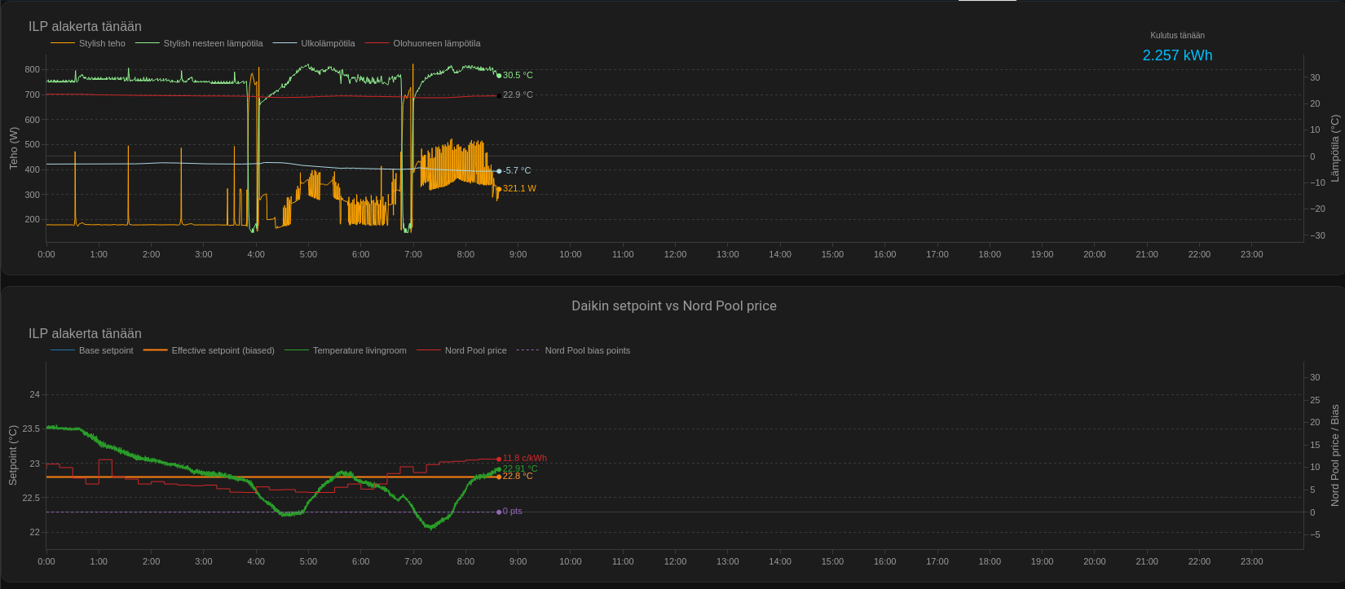Select the 11.8 c/kWh price marker
Viewport: 1345px width, 589px height.
499,459
